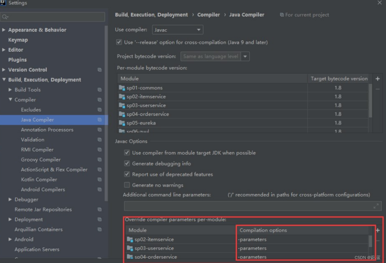Open Keymap settings
The image size is (386, 263).
[x=18, y=40]
